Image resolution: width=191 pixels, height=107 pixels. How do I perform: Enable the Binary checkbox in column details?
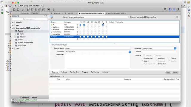point(143,61)
